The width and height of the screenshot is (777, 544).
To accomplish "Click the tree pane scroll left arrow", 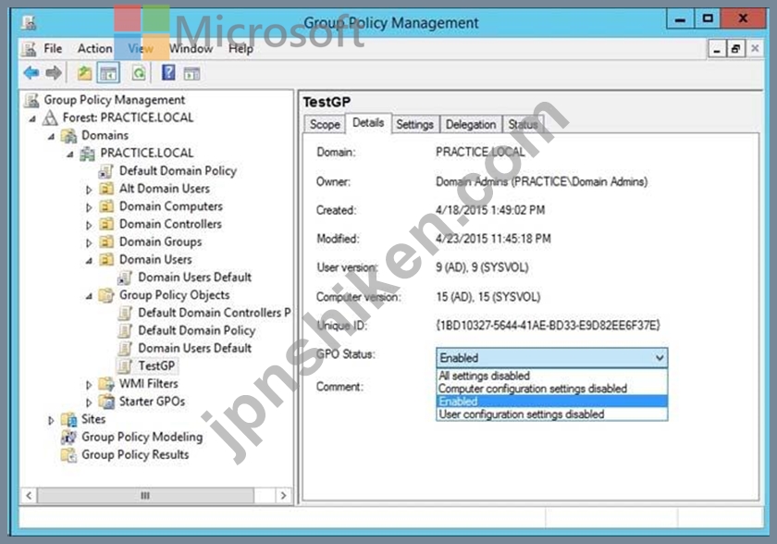I will [29, 496].
